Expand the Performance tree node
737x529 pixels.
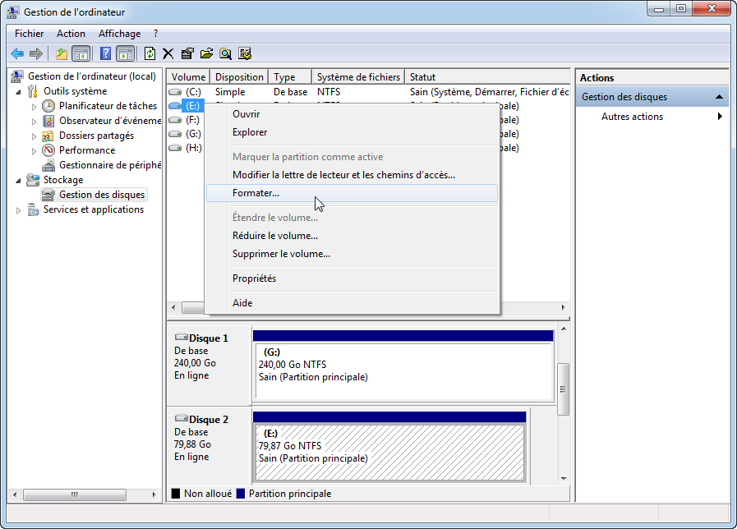pyautogui.click(x=34, y=151)
